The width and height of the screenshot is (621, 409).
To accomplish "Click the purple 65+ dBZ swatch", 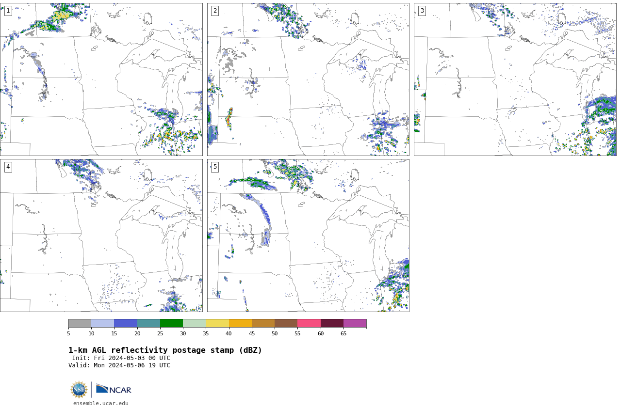I will 355,323.
